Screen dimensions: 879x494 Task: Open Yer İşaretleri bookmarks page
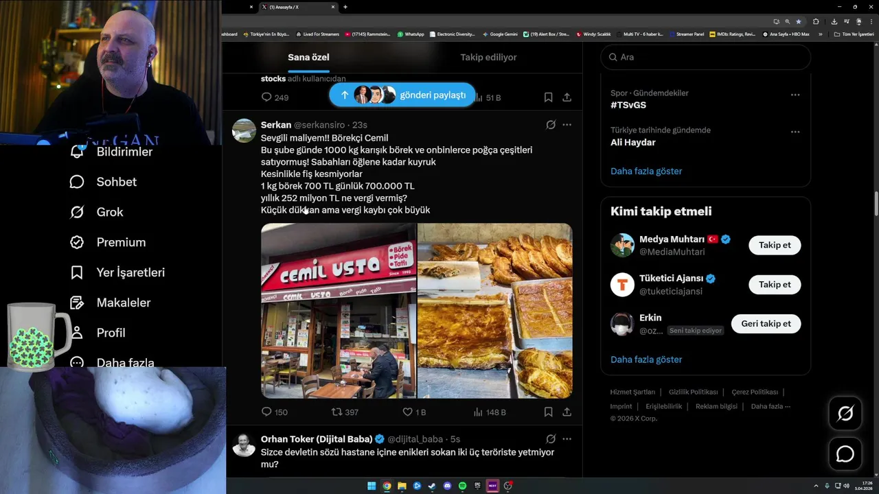[x=117, y=272]
